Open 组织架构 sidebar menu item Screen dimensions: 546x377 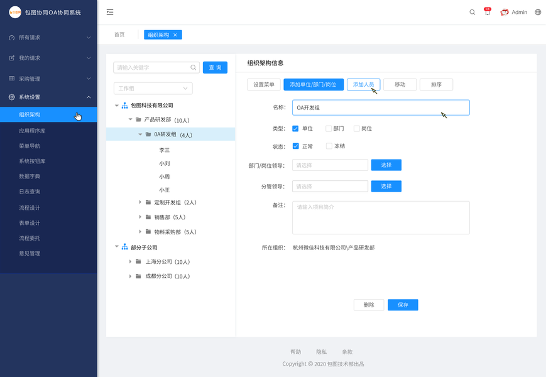48,114
